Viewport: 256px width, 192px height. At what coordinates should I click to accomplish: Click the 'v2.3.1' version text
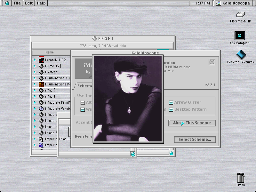pos(210,85)
